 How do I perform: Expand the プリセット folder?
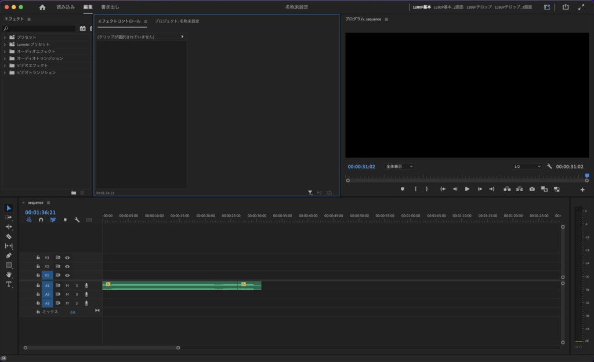[x=5, y=38]
